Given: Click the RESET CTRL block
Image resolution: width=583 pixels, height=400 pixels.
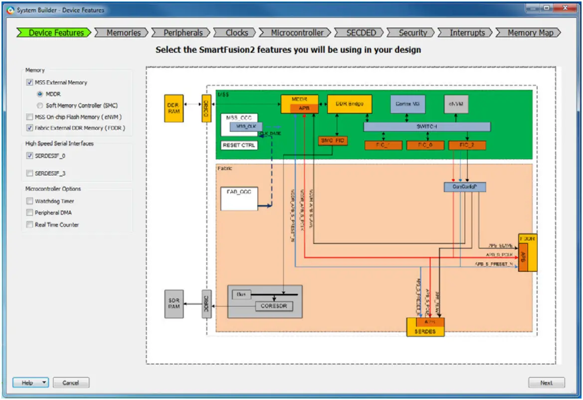Looking at the screenshot, I should click(238, 145).
